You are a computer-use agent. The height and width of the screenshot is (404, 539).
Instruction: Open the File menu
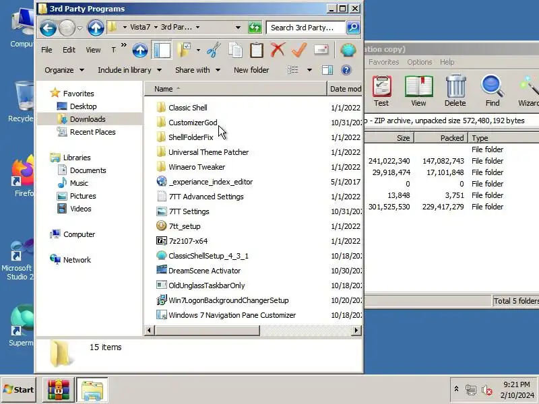(x=46, y=50)
